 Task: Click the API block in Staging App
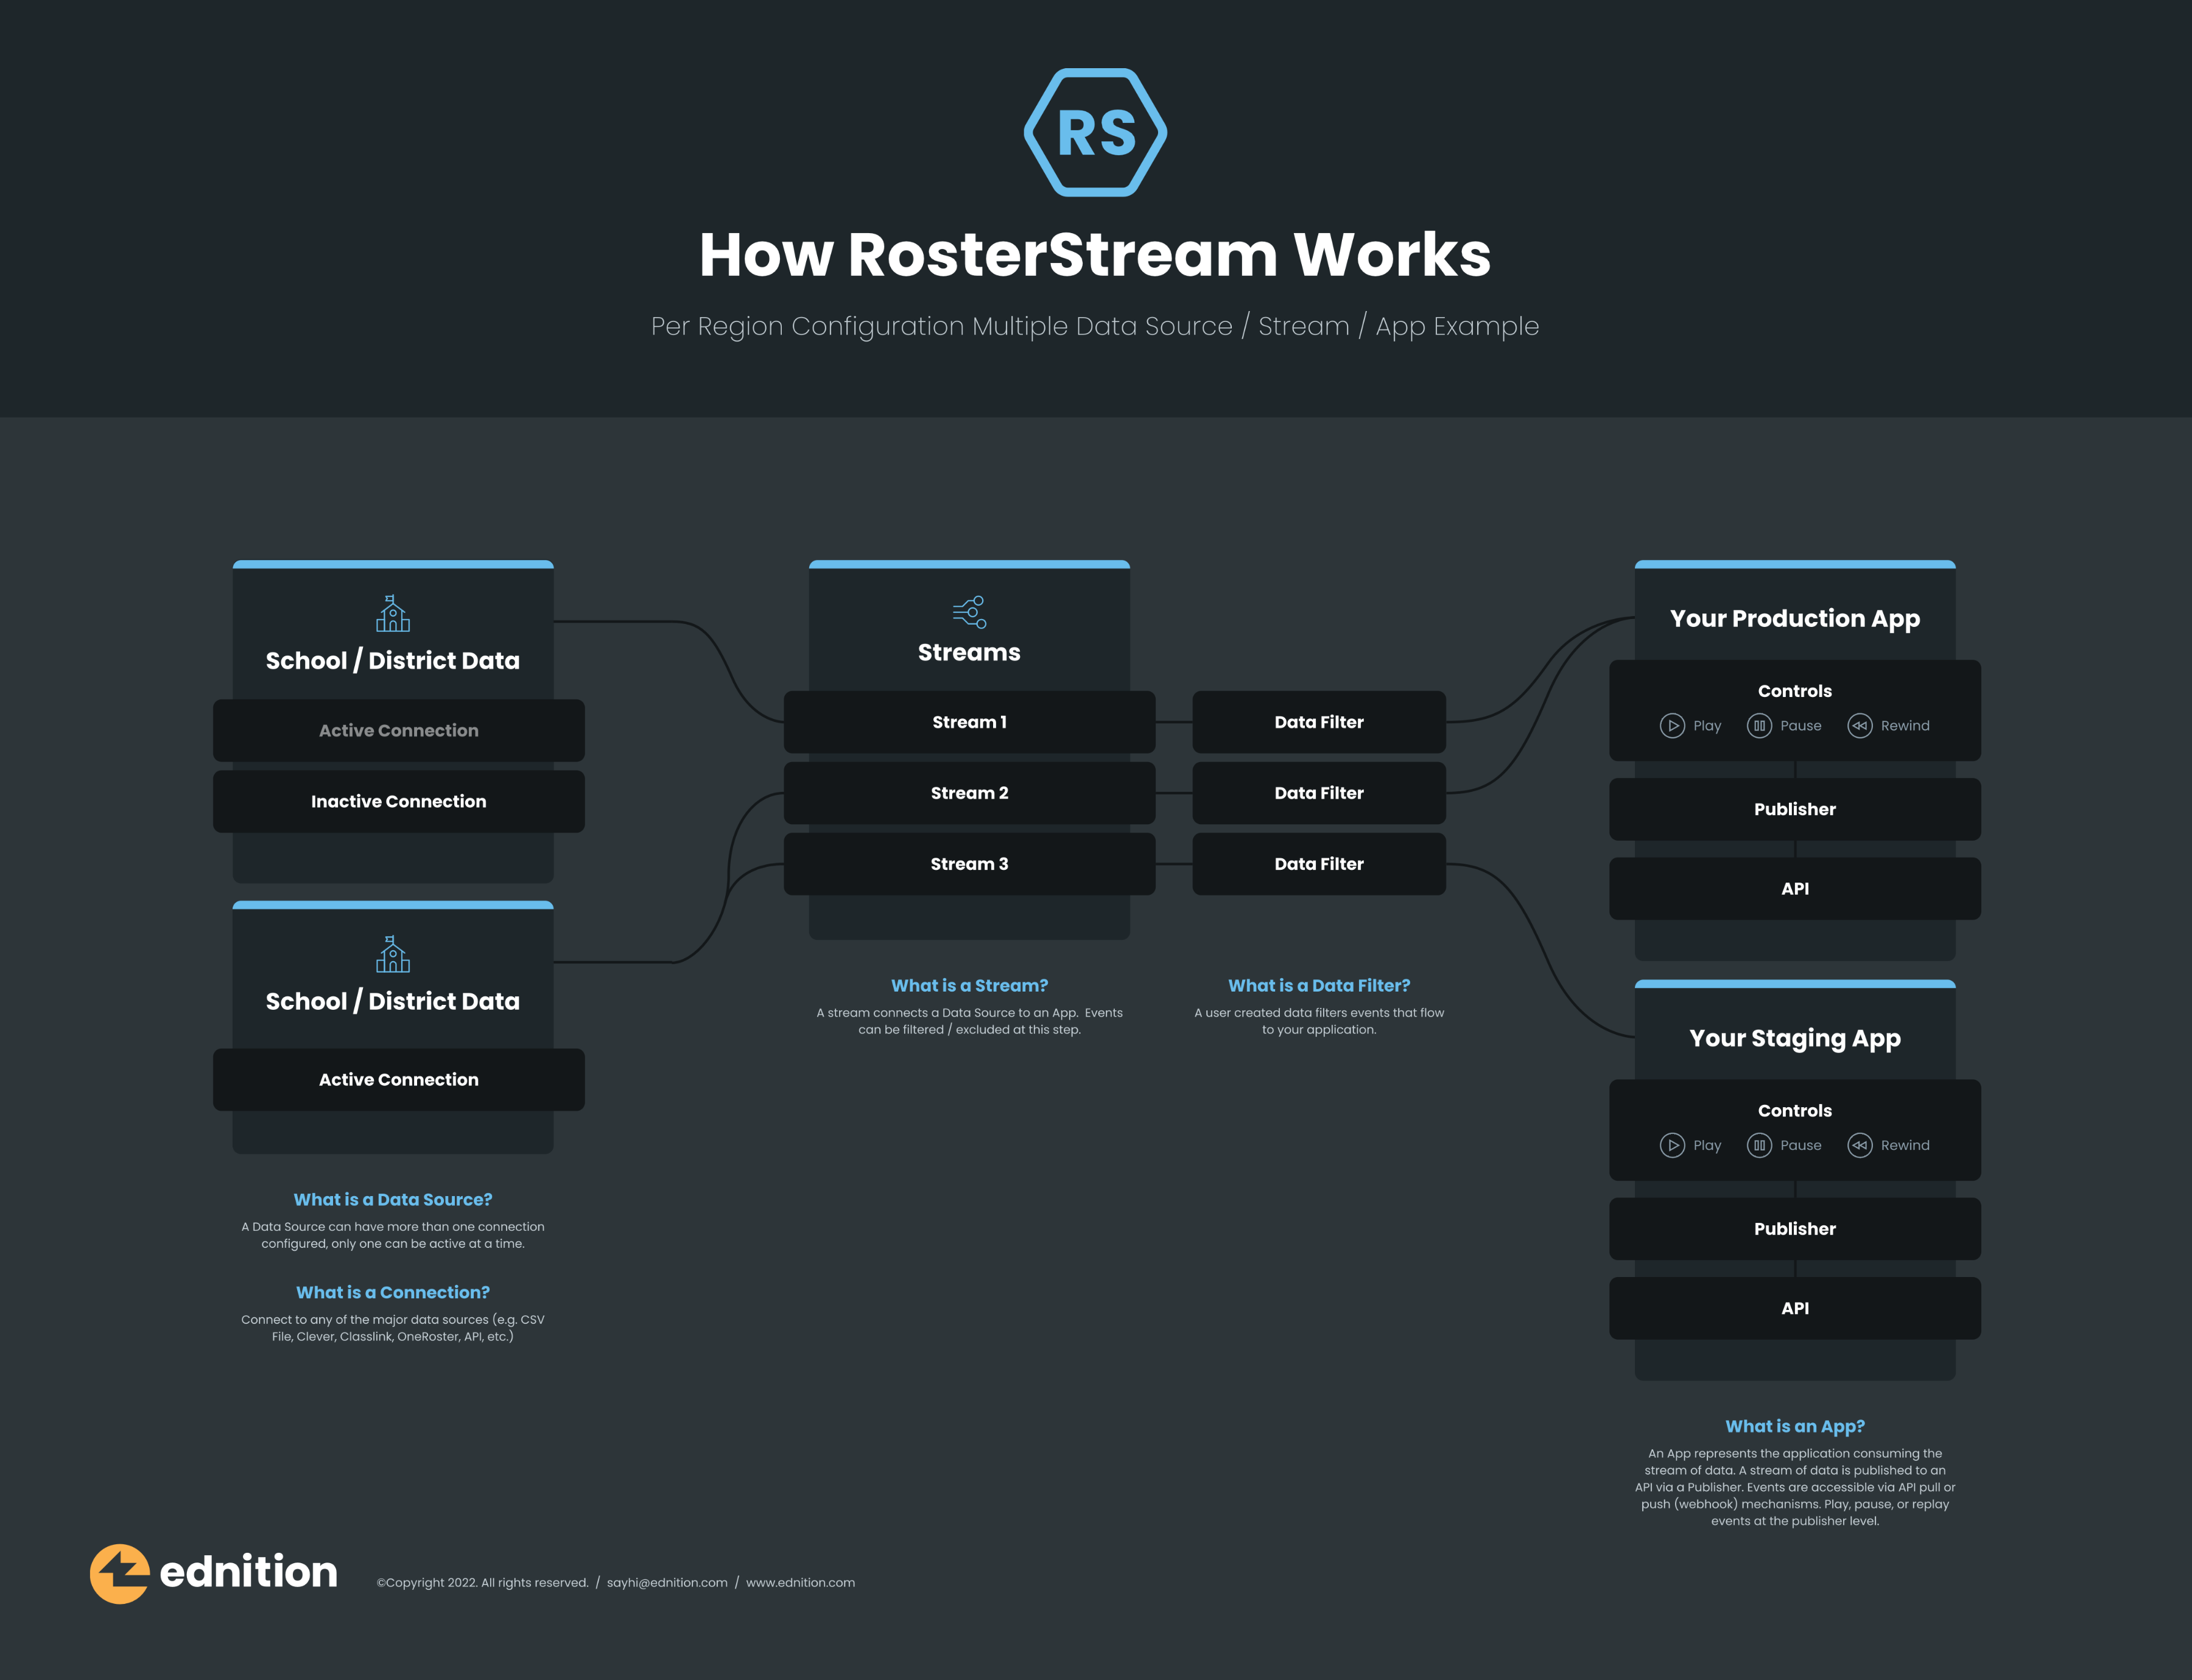[x=1794, y=1308]
